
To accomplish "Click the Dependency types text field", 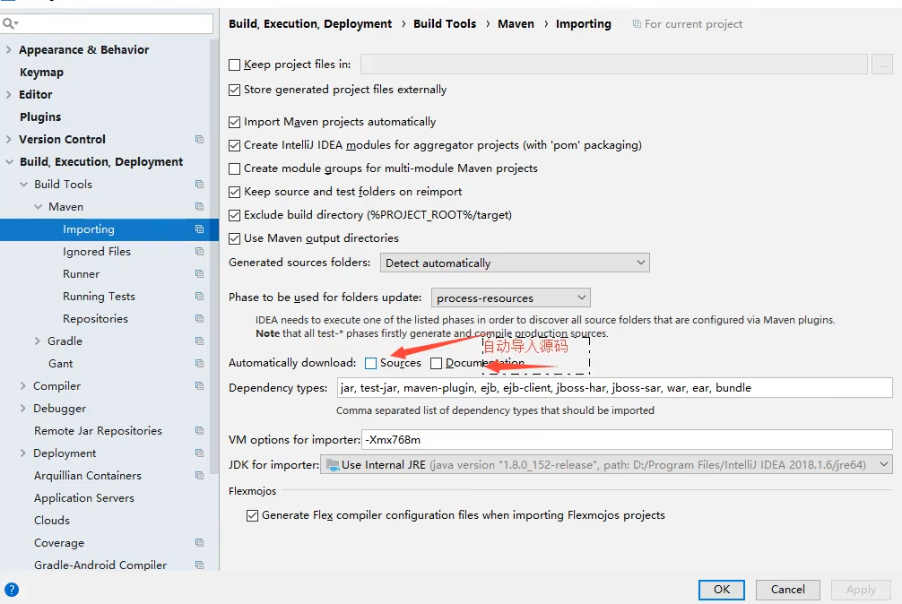I will pyautogui.click(x=614, y=388).
